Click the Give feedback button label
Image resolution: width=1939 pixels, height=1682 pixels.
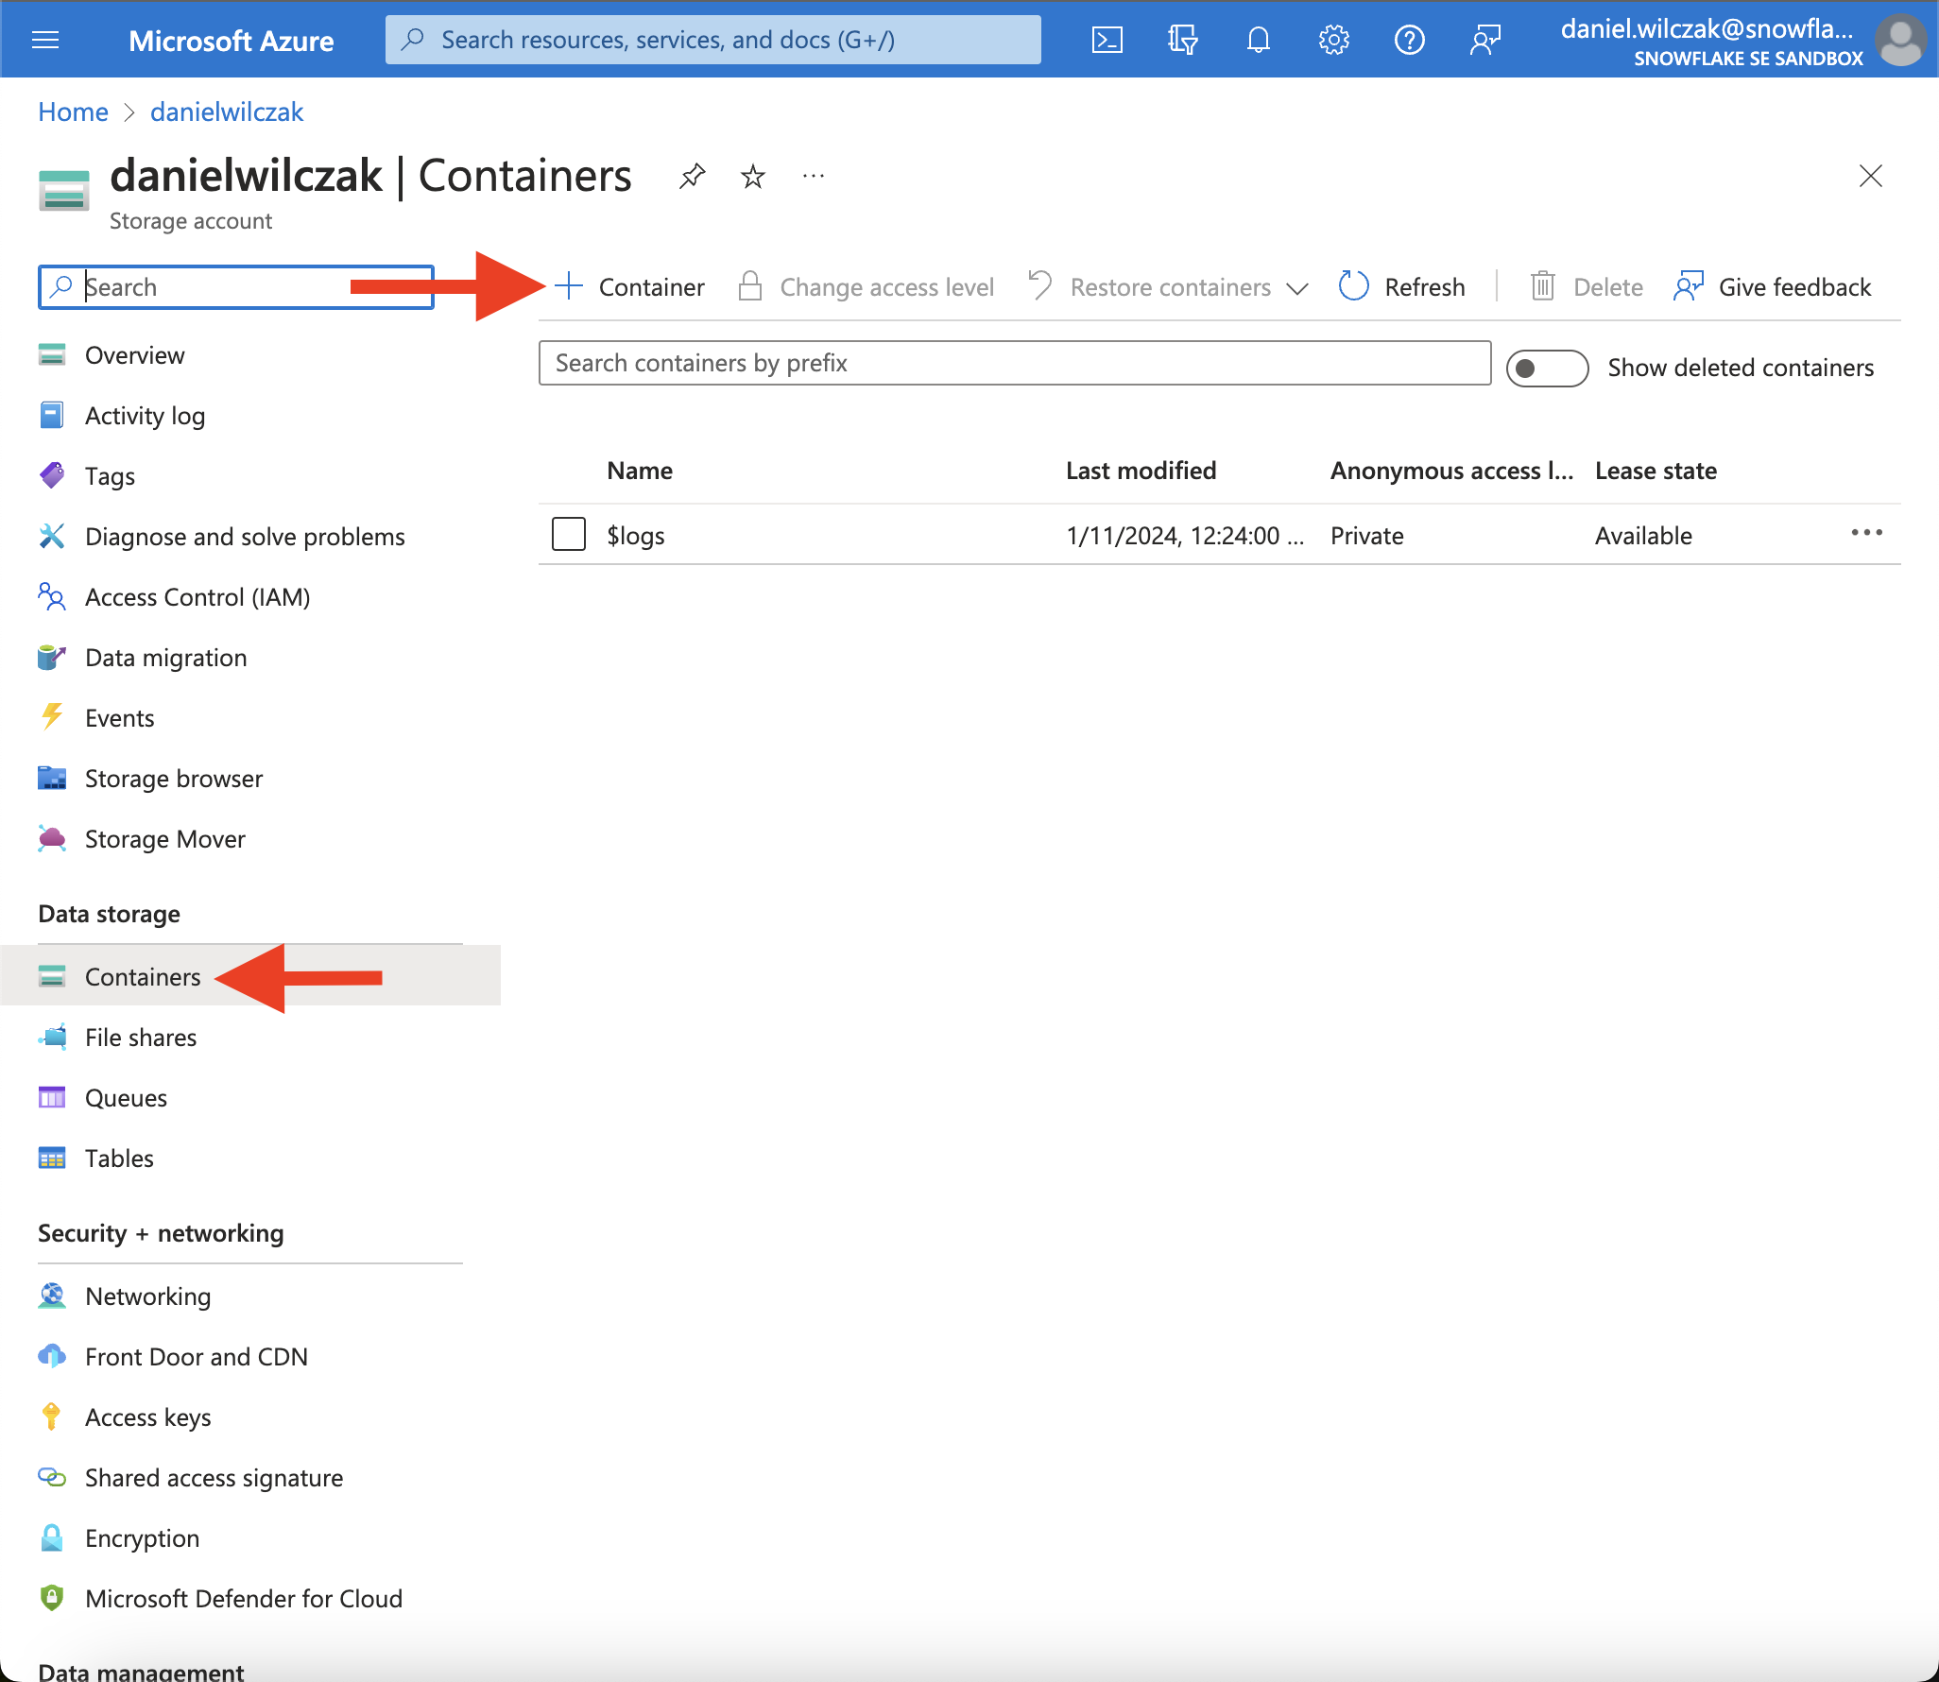click(1794, 287)
